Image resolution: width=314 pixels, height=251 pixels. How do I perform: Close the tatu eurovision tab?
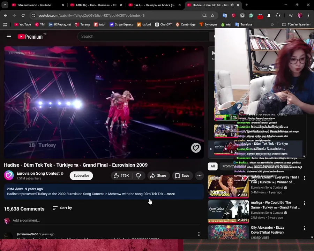(x=63, y=5)
